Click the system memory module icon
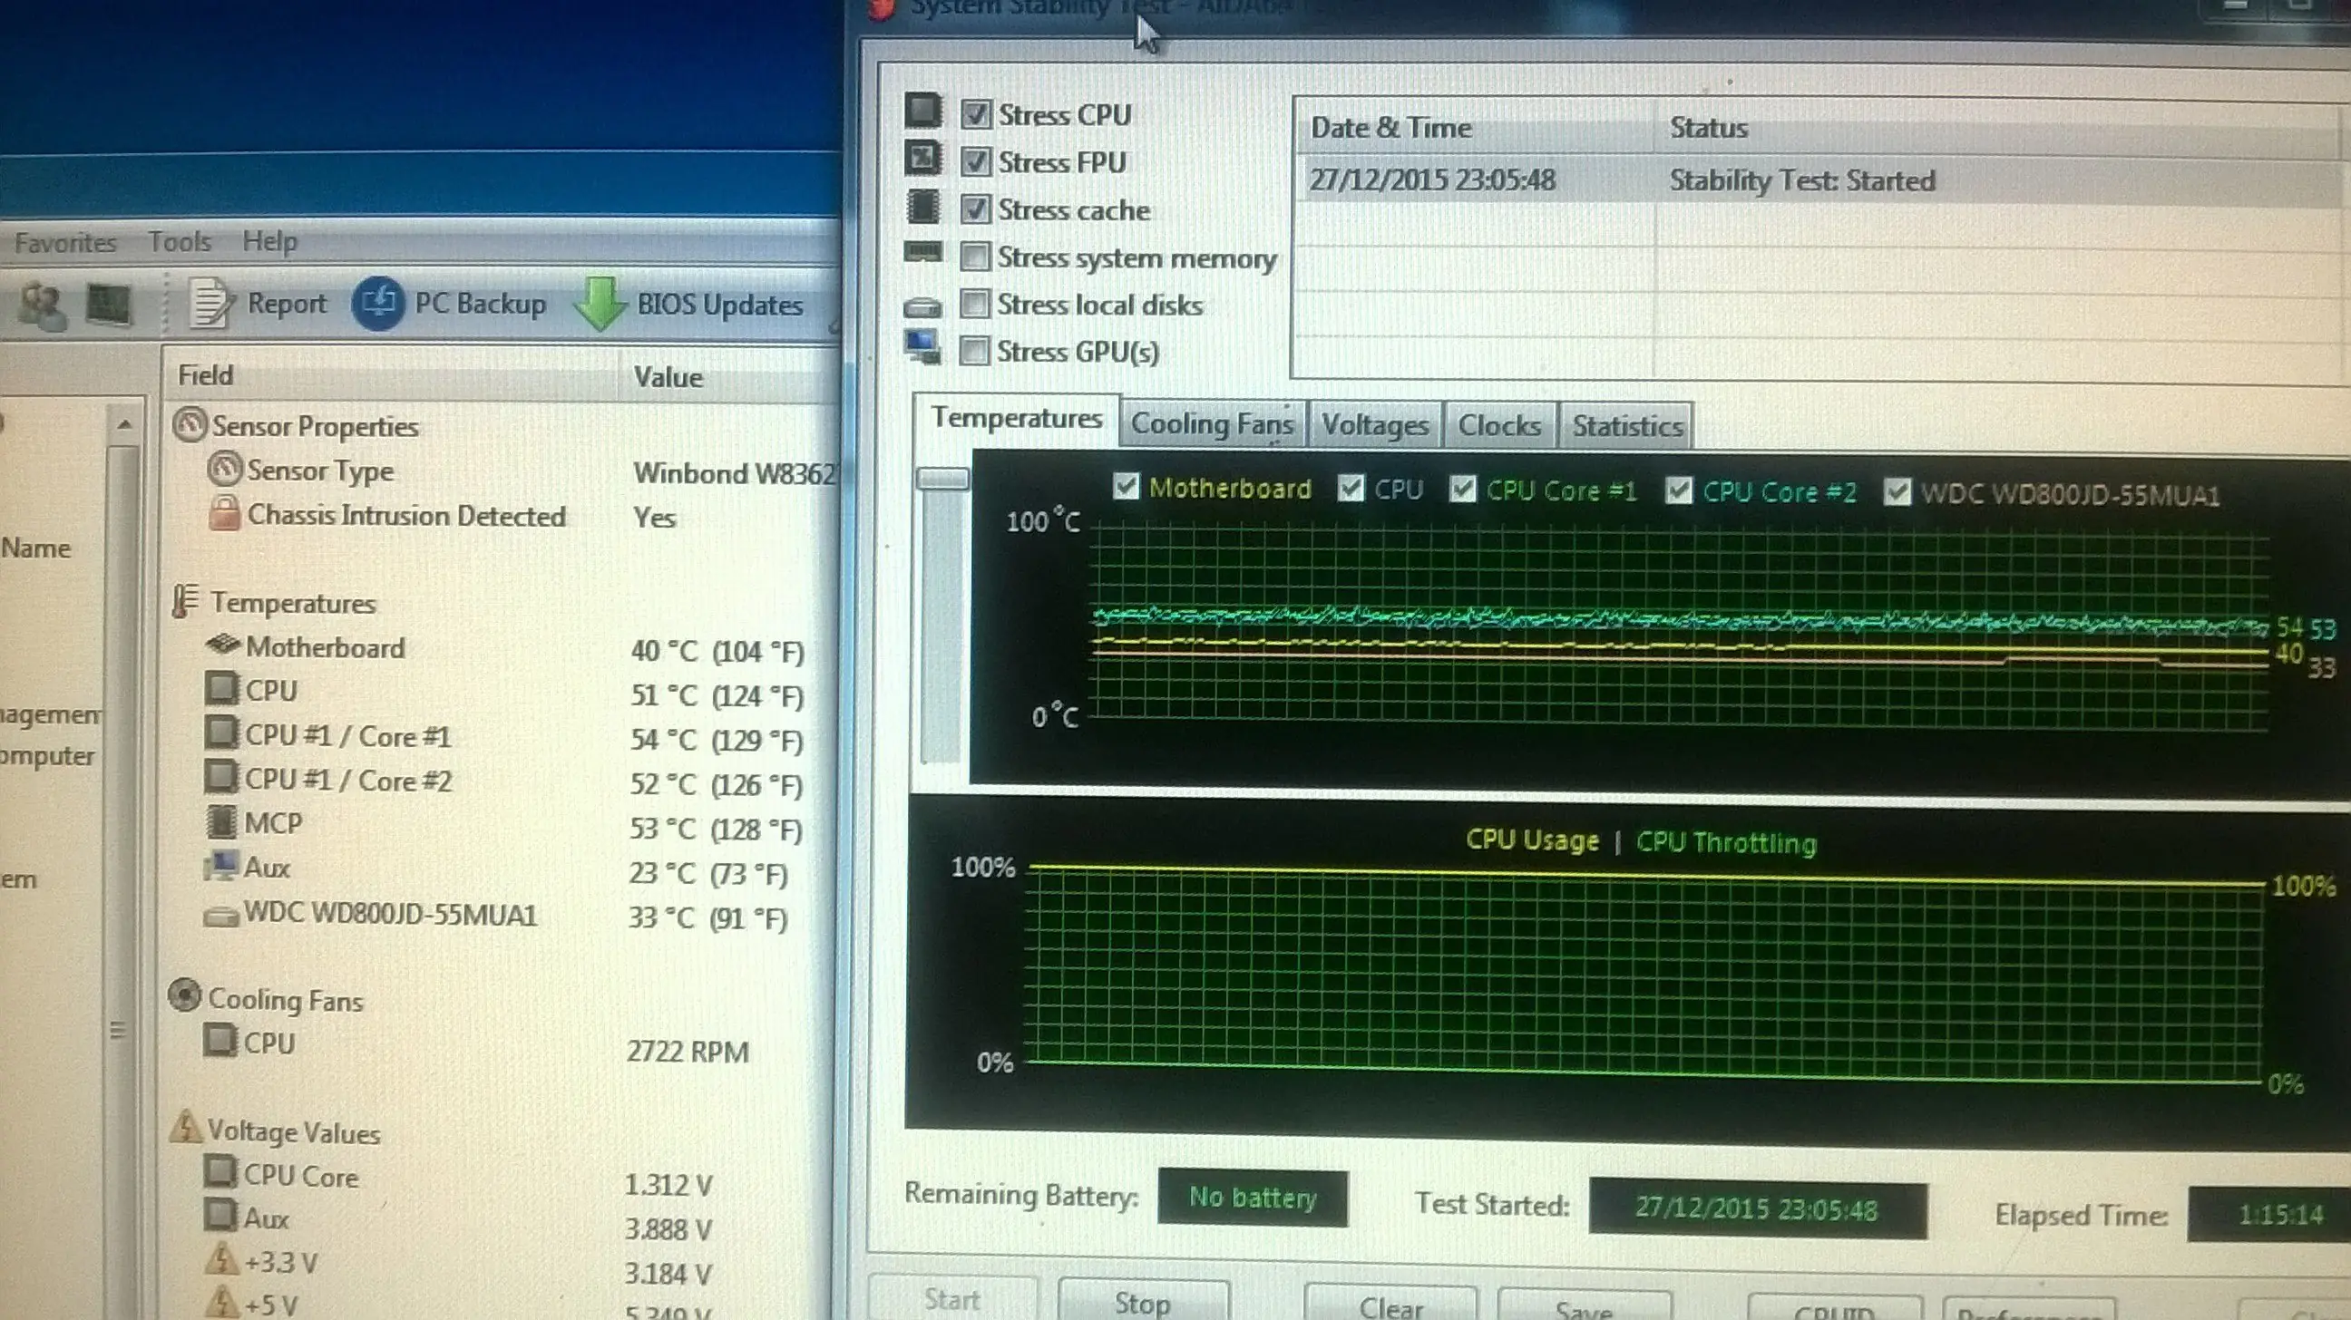Image resolution: width=2351 pixels, height=1320 pixels. tap(922, 253)
